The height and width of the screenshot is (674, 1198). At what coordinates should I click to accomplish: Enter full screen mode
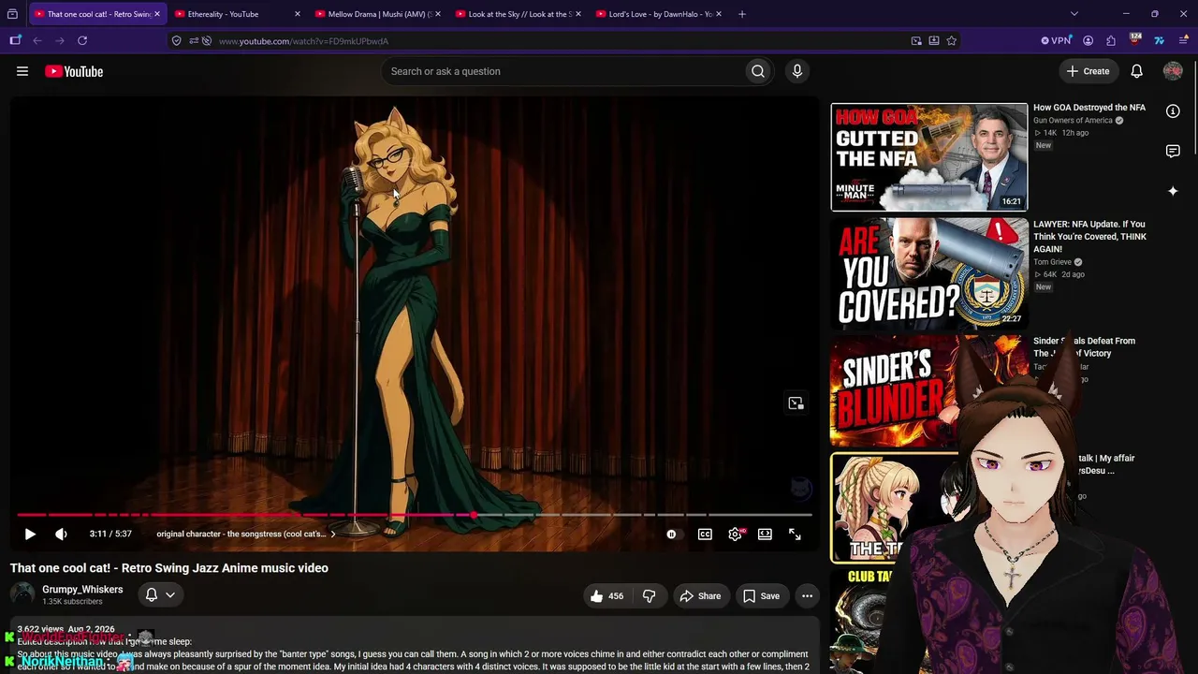[x=795, y=534]
